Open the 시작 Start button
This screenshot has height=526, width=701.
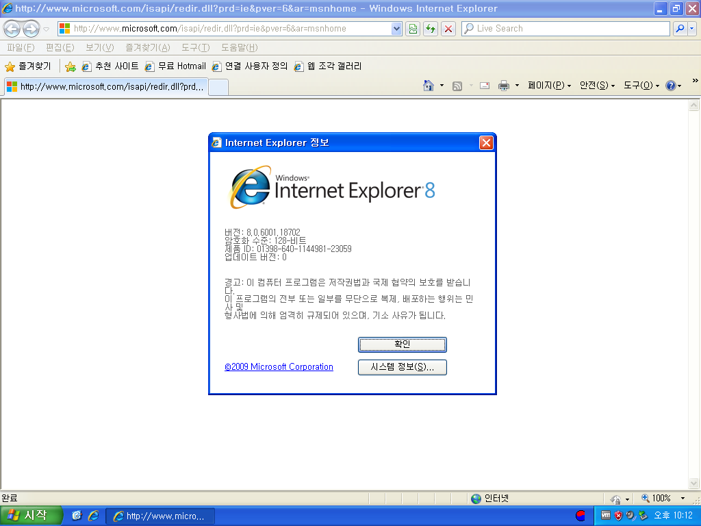[30, 516]
